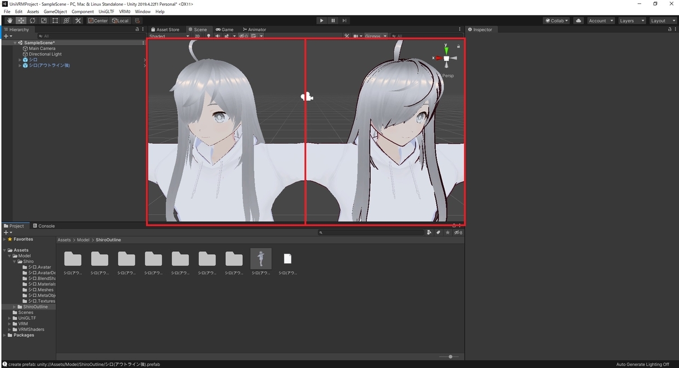679x368 pixels.
Task: Click the Step frame button
Action: click(345, 20)
